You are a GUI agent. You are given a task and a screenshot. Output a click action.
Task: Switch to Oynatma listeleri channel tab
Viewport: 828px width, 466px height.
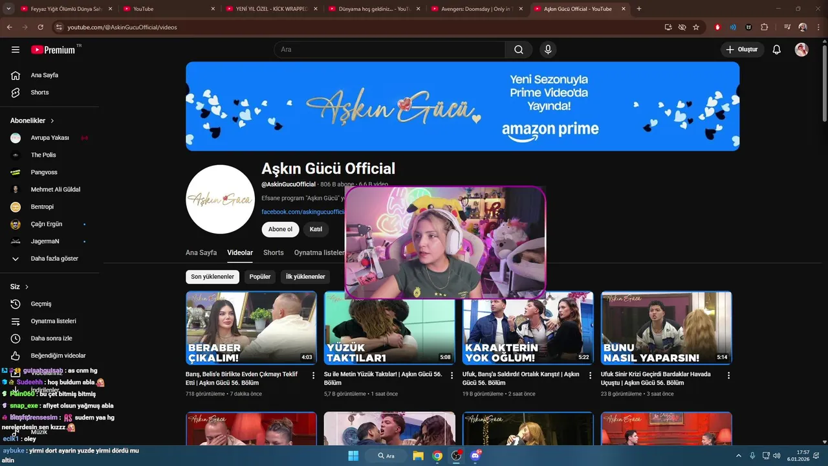[320, 252]
